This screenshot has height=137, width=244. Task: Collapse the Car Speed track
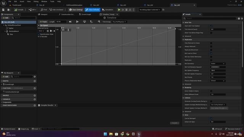click(39, 25)
